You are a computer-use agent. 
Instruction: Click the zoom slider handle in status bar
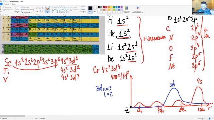210,119
